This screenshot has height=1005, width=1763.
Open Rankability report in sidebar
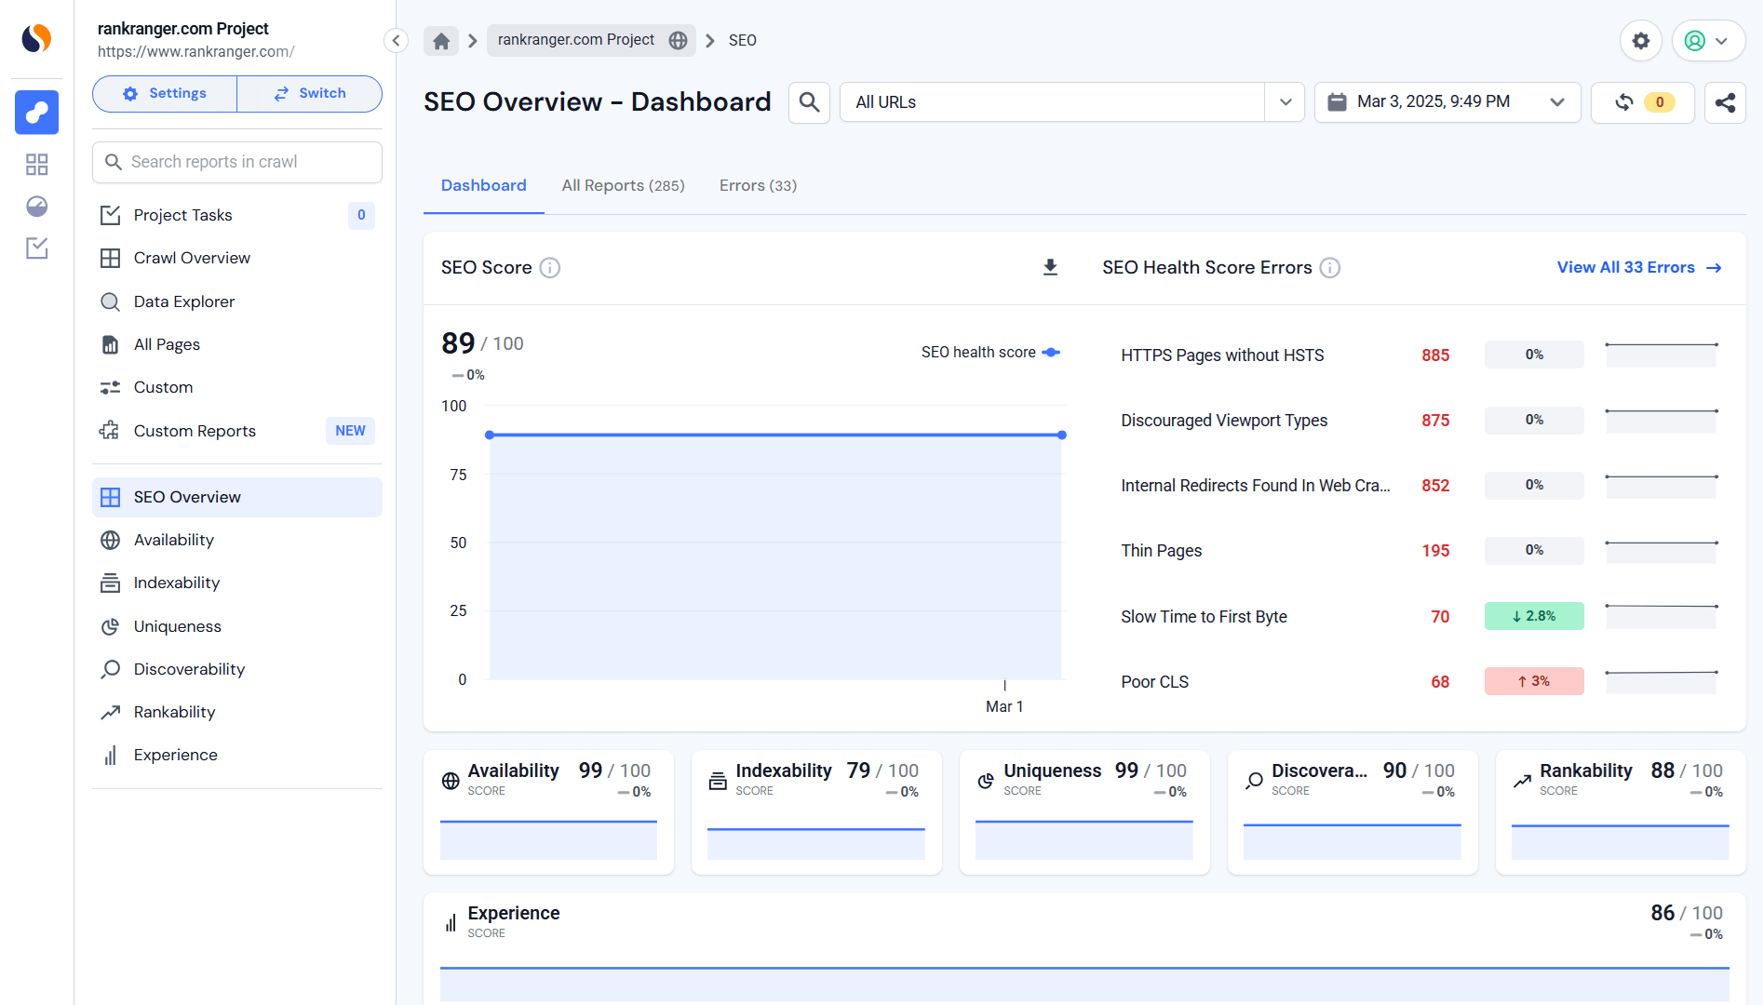click(x=237, y=712)
